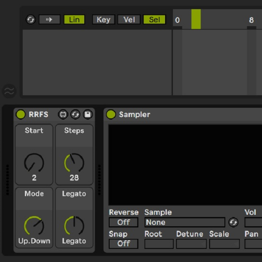Turn off the RRFS device activator
This screenshot has height=262, width=262.
pyautogui.click(x=21, y=114)
